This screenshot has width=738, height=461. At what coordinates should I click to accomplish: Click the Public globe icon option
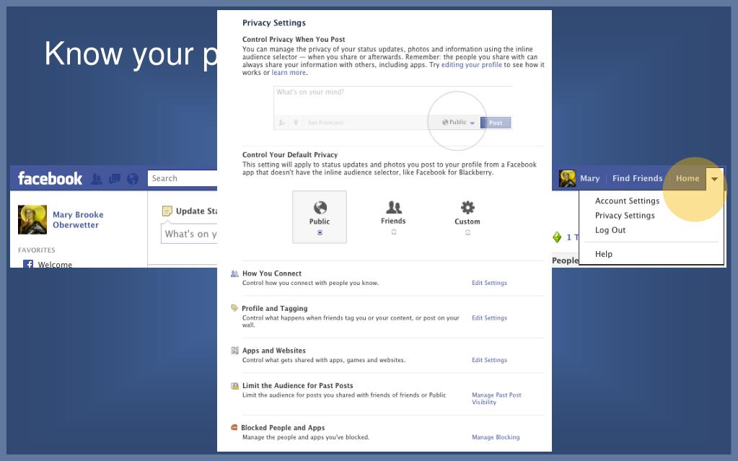click(x=320, y=207)
